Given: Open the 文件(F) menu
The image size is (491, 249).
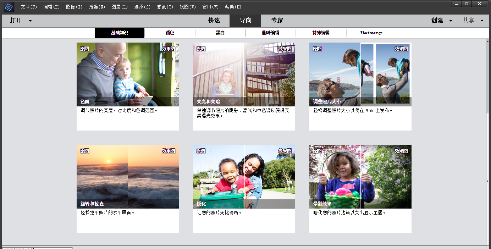Looking at the screenshot, I should (x=29, y=7).
